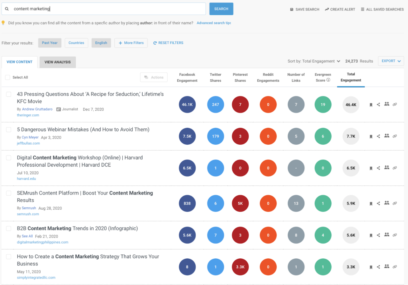This screenshot has height=285, width=408.
Task: Bookmark the KFC Movie article
Action: (371, 104)
